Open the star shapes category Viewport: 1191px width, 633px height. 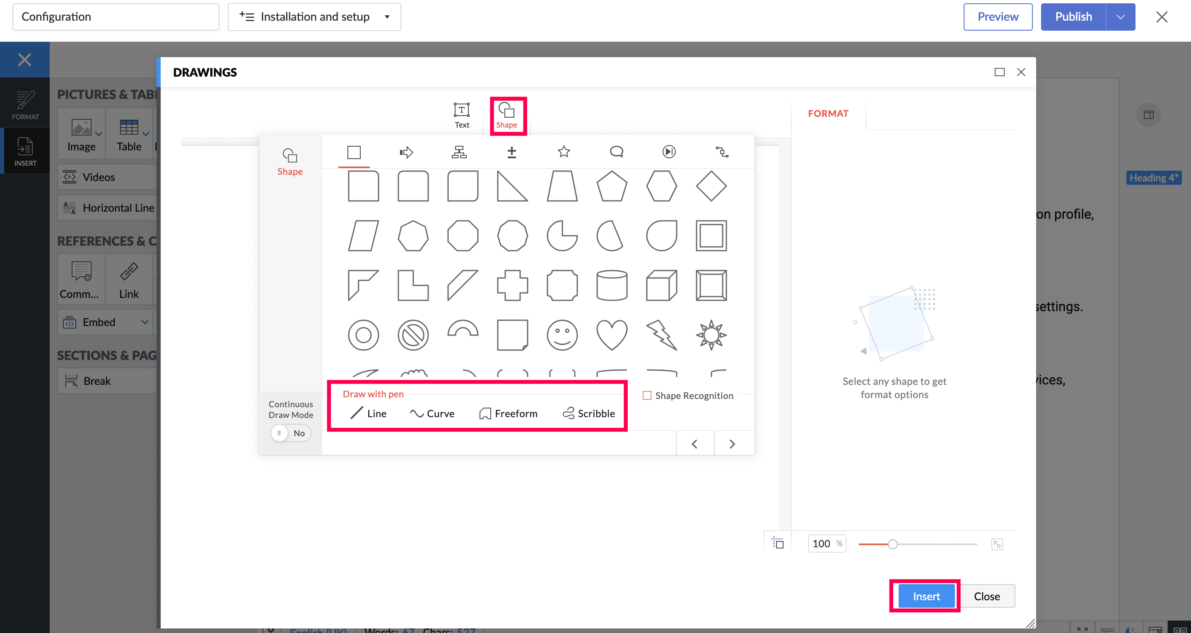[x=564, y=152]
